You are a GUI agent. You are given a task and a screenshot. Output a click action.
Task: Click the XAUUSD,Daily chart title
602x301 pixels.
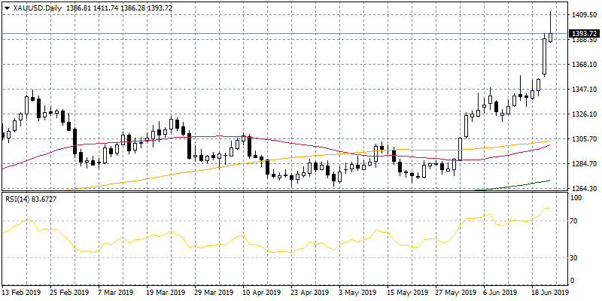click(x=37, y=8)
